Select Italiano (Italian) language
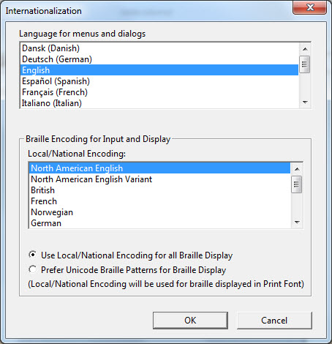Screen dimensions: 332x344 (x=159, y=103)
